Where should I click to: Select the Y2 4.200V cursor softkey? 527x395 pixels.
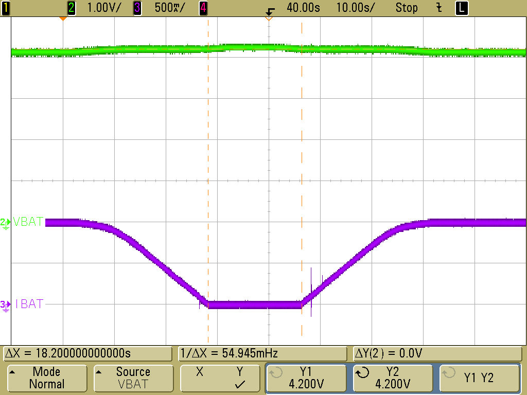(393, 378)
